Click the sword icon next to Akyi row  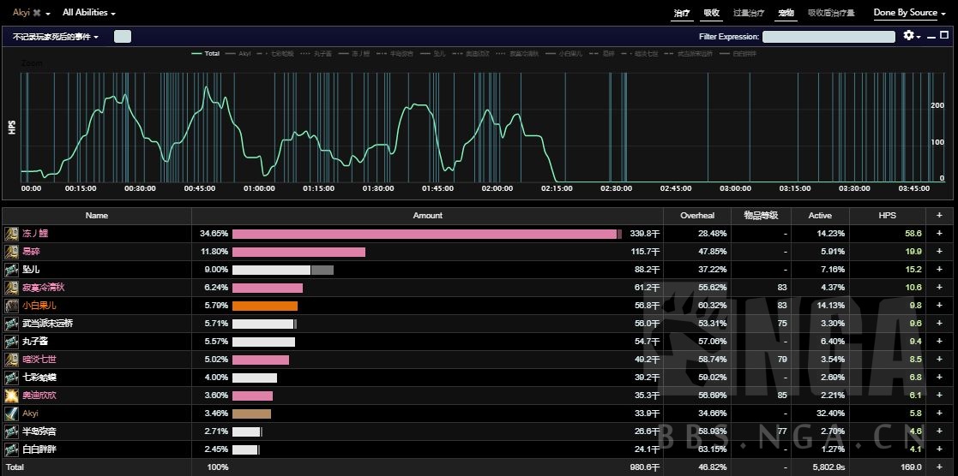(x=12, y=414)
